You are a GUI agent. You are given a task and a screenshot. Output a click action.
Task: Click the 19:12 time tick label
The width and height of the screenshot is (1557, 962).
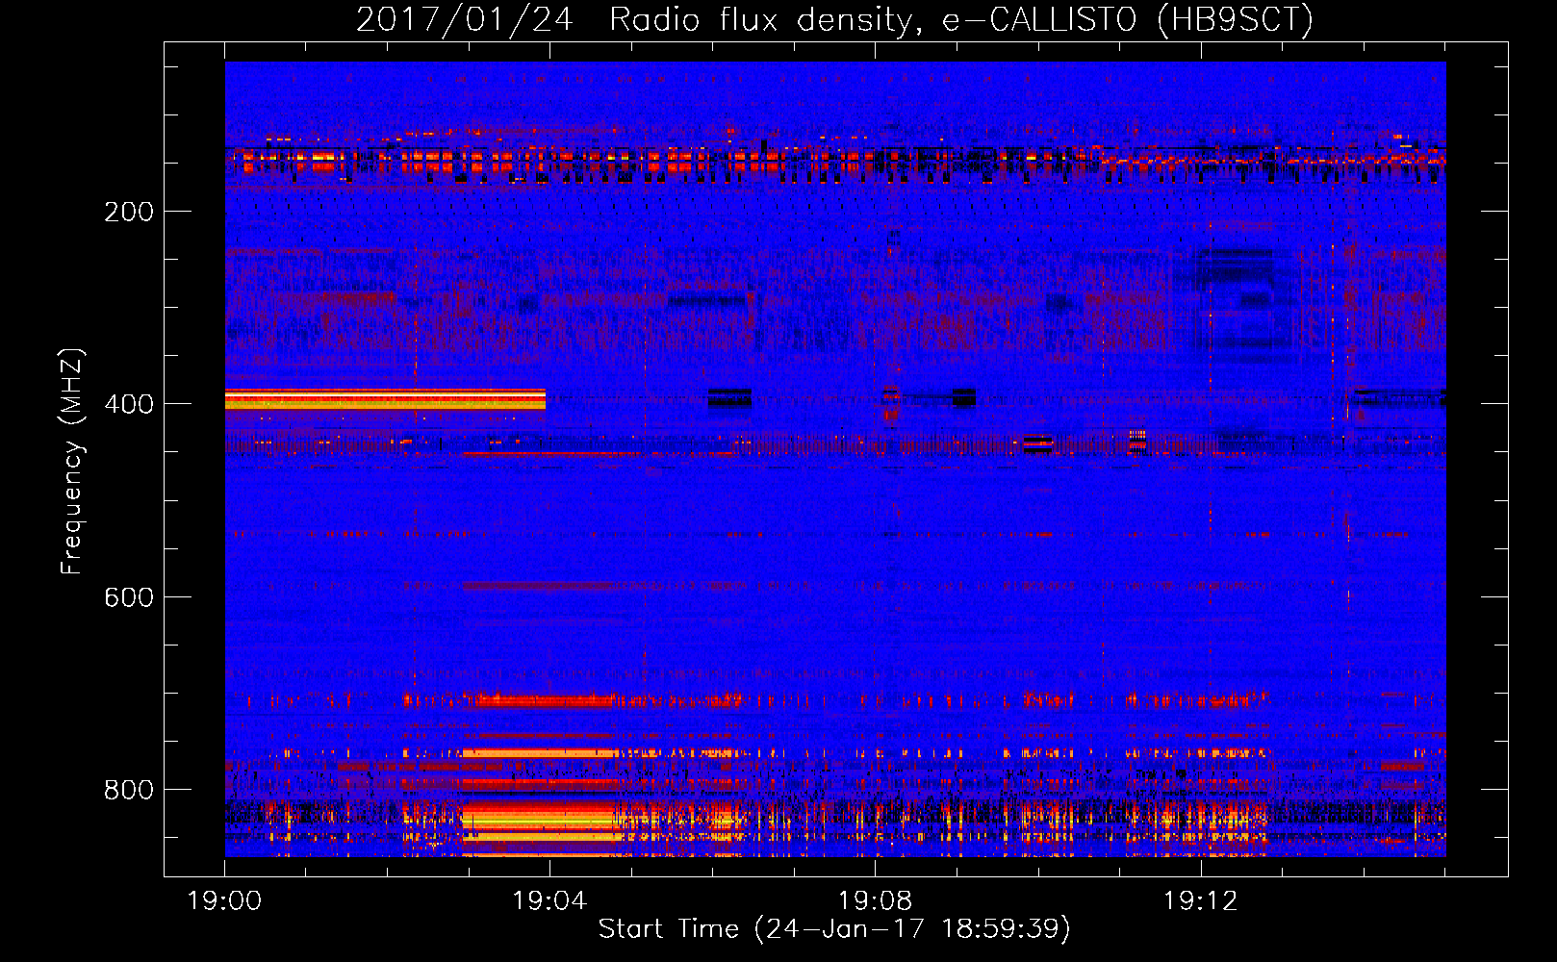(x=1200, y=901)
